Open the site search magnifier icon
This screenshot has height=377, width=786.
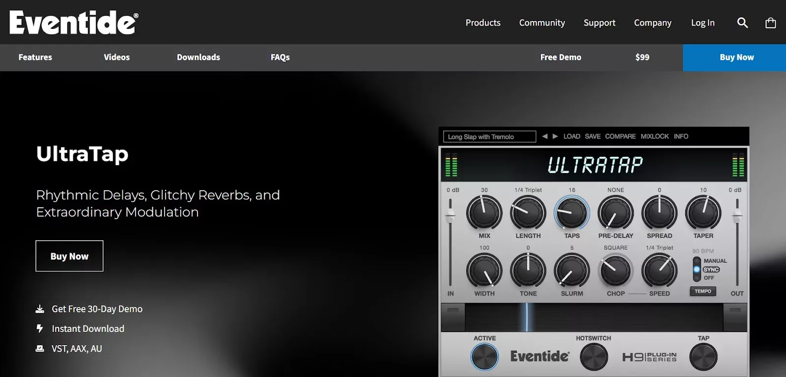click(742, 23)
